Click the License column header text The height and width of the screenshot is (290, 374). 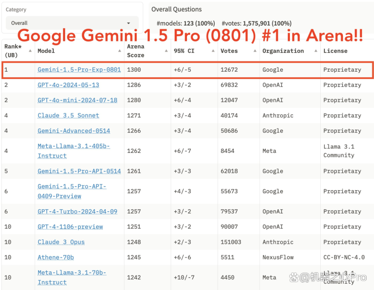[335, 51]
